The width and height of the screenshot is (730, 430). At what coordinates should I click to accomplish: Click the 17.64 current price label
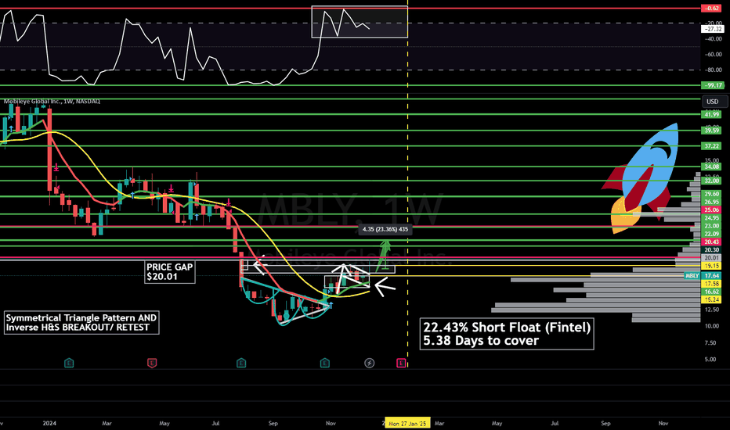tap(712, 276)
